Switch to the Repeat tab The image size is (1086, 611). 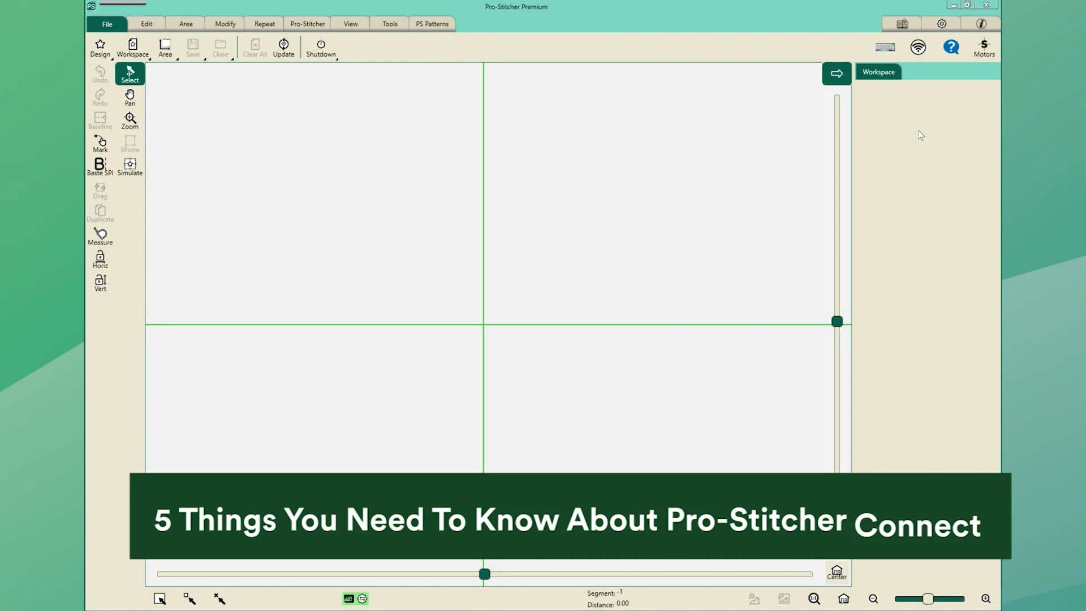(x=265, y=24)
